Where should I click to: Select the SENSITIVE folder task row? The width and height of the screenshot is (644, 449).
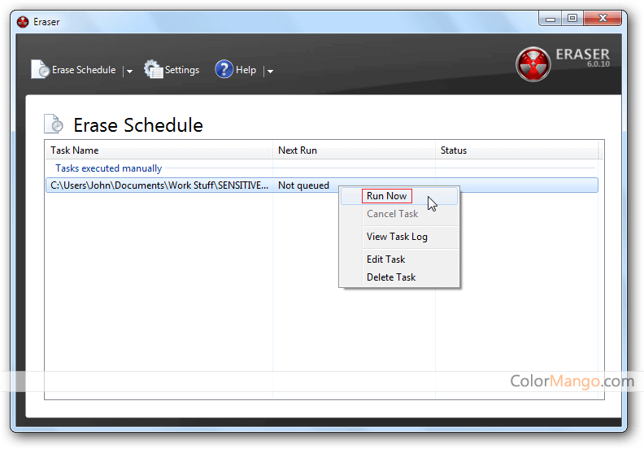coord(159,185)
